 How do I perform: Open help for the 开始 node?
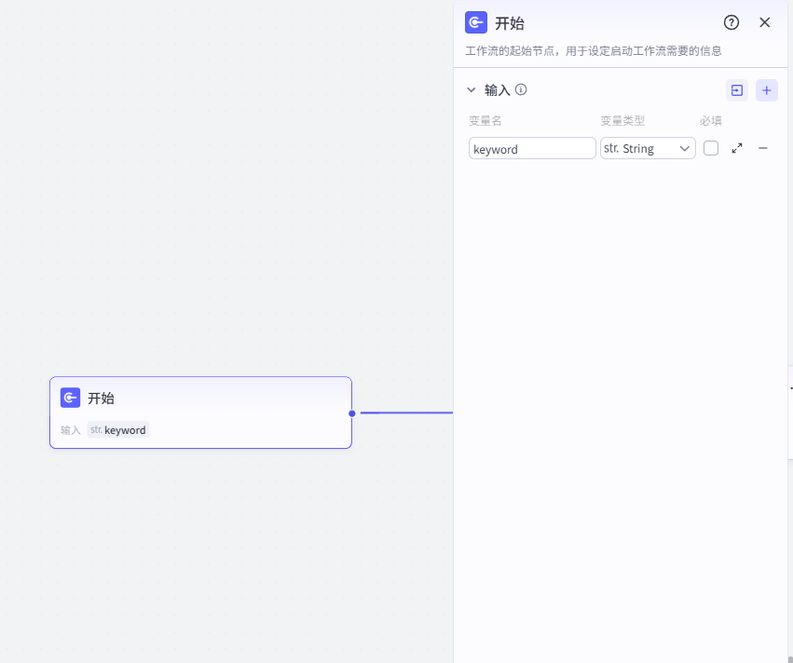[731, 22]
